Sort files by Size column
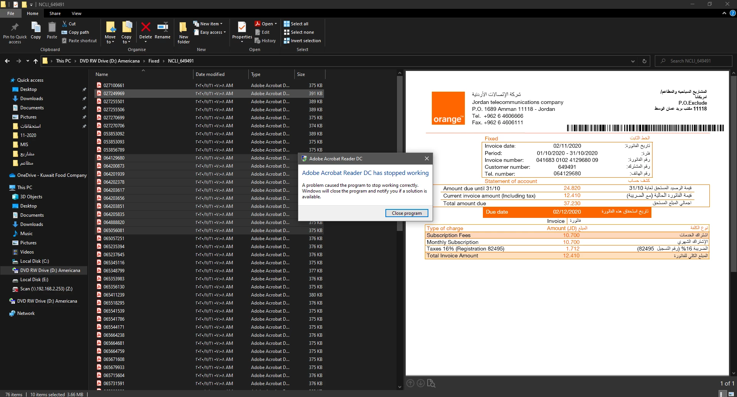Screen dimensions: 737x397 [310, 74]
